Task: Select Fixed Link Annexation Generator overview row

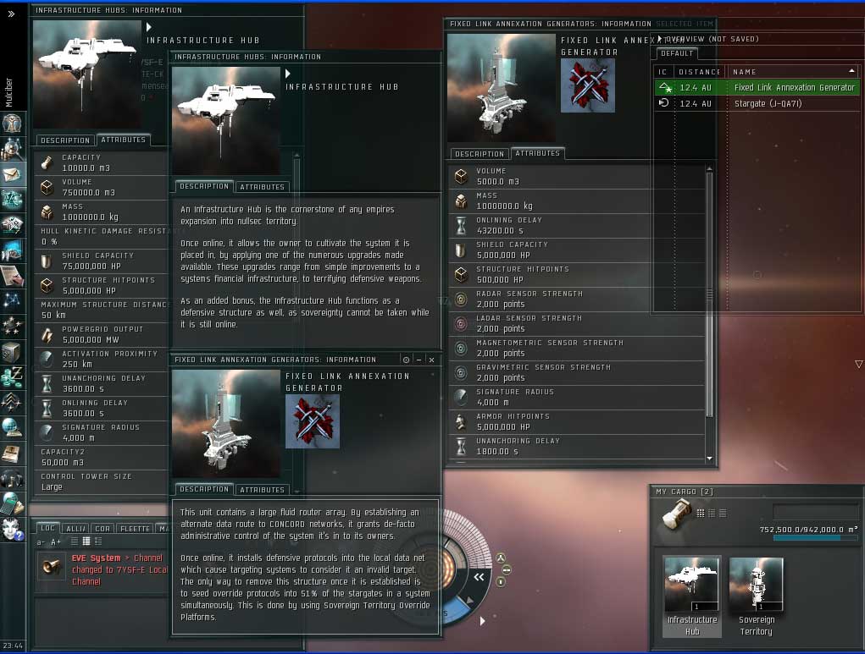Action: [x=757, y=88]
